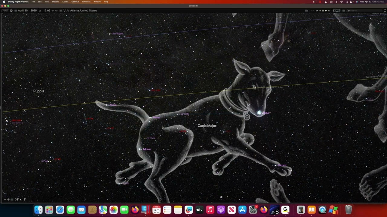Open Music from the Dock
Image resolution: width=387 pixels, height=217 pixels.
210,209
